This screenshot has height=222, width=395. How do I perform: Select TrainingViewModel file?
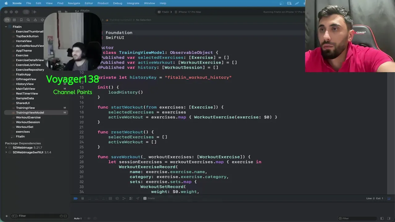(x=36, y=113)
